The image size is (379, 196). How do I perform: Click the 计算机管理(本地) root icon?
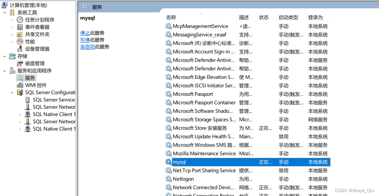4,5
